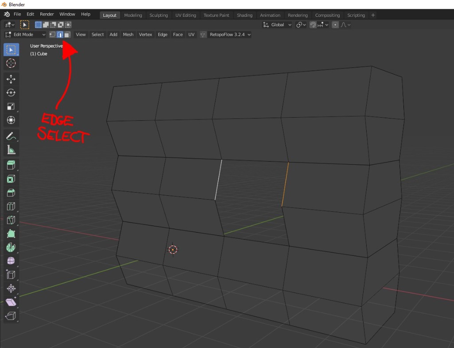Pick the Scale tool
This screenshot has width=454, height=348.
click(11, 107)
